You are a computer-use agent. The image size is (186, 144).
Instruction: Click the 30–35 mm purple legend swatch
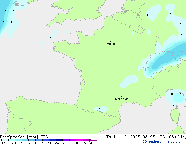(x=66, y=140)
